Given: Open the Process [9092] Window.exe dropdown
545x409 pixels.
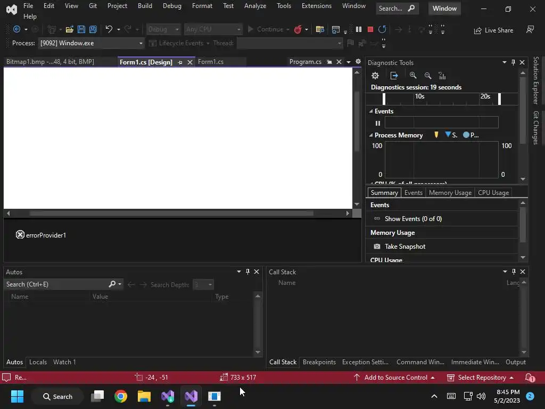Looking at the screenshot, I should [141, 43].
